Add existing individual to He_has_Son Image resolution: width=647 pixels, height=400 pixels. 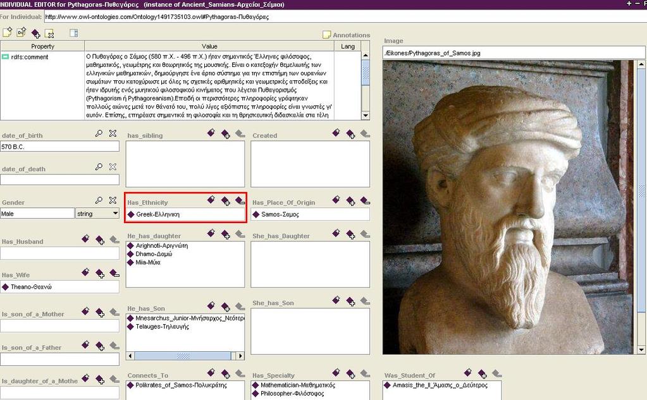coord(225,307)
